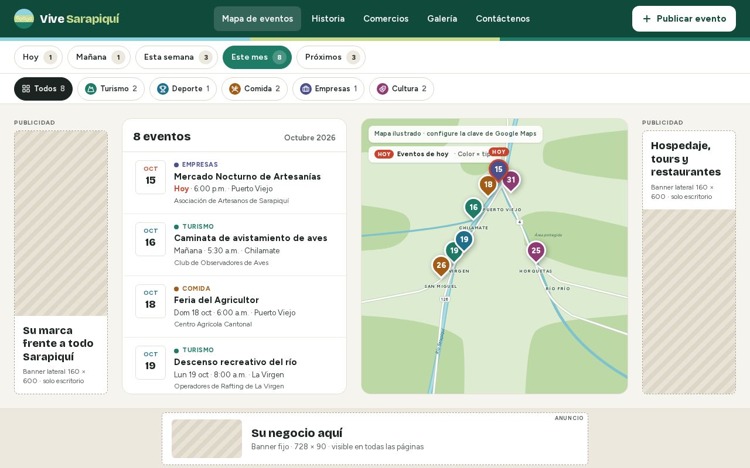Click the 8 eventos heading
Screen dimensions: 750x468
pyautogui.click(x=162, y=137)
